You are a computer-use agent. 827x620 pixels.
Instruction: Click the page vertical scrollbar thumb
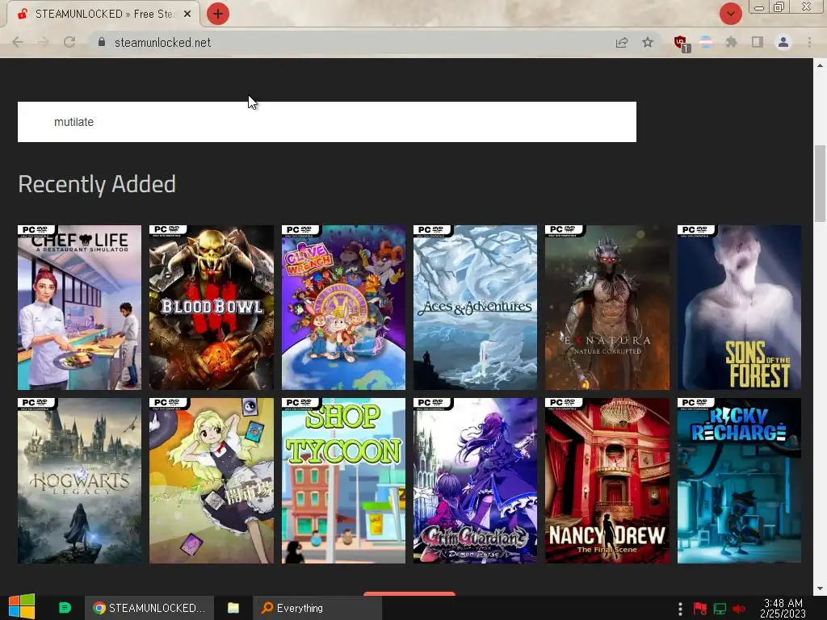point(820,183)
